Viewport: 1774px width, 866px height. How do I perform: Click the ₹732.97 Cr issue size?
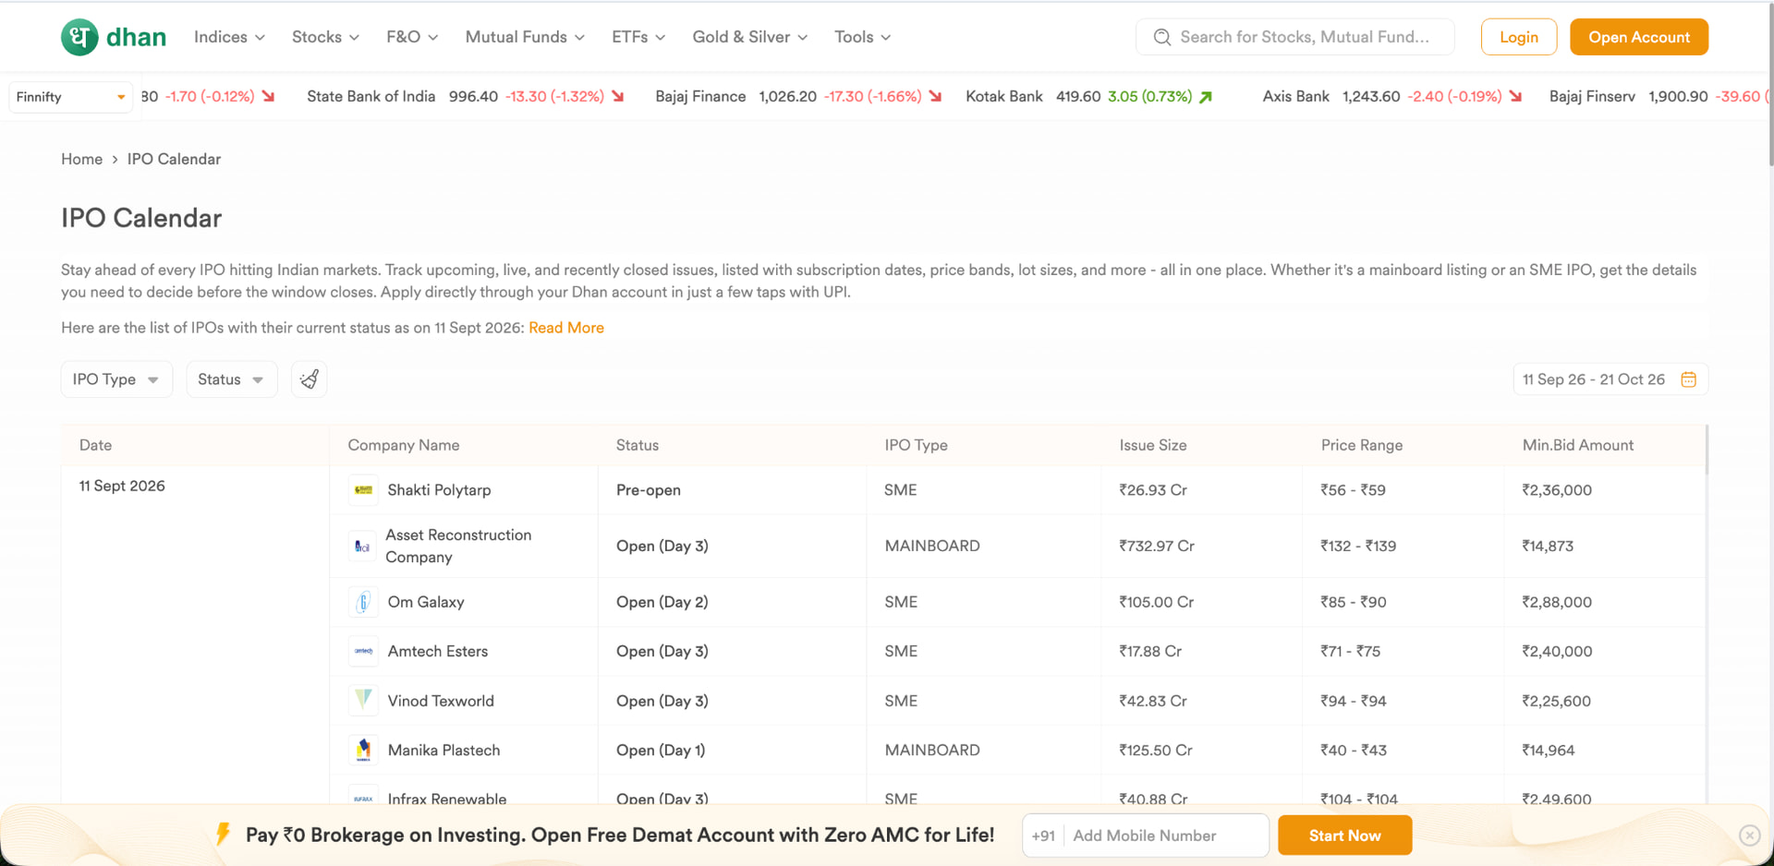pyautogui.click(x=1157, y=547)
